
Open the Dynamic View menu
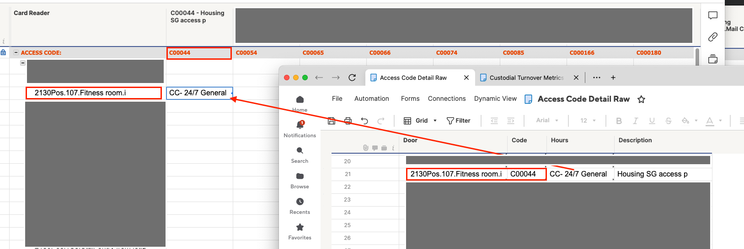(495, 99)
